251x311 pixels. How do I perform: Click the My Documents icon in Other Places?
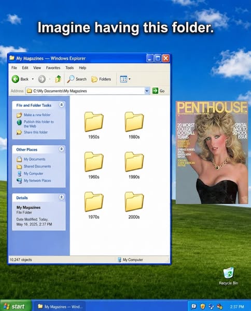tap(19, 159)
